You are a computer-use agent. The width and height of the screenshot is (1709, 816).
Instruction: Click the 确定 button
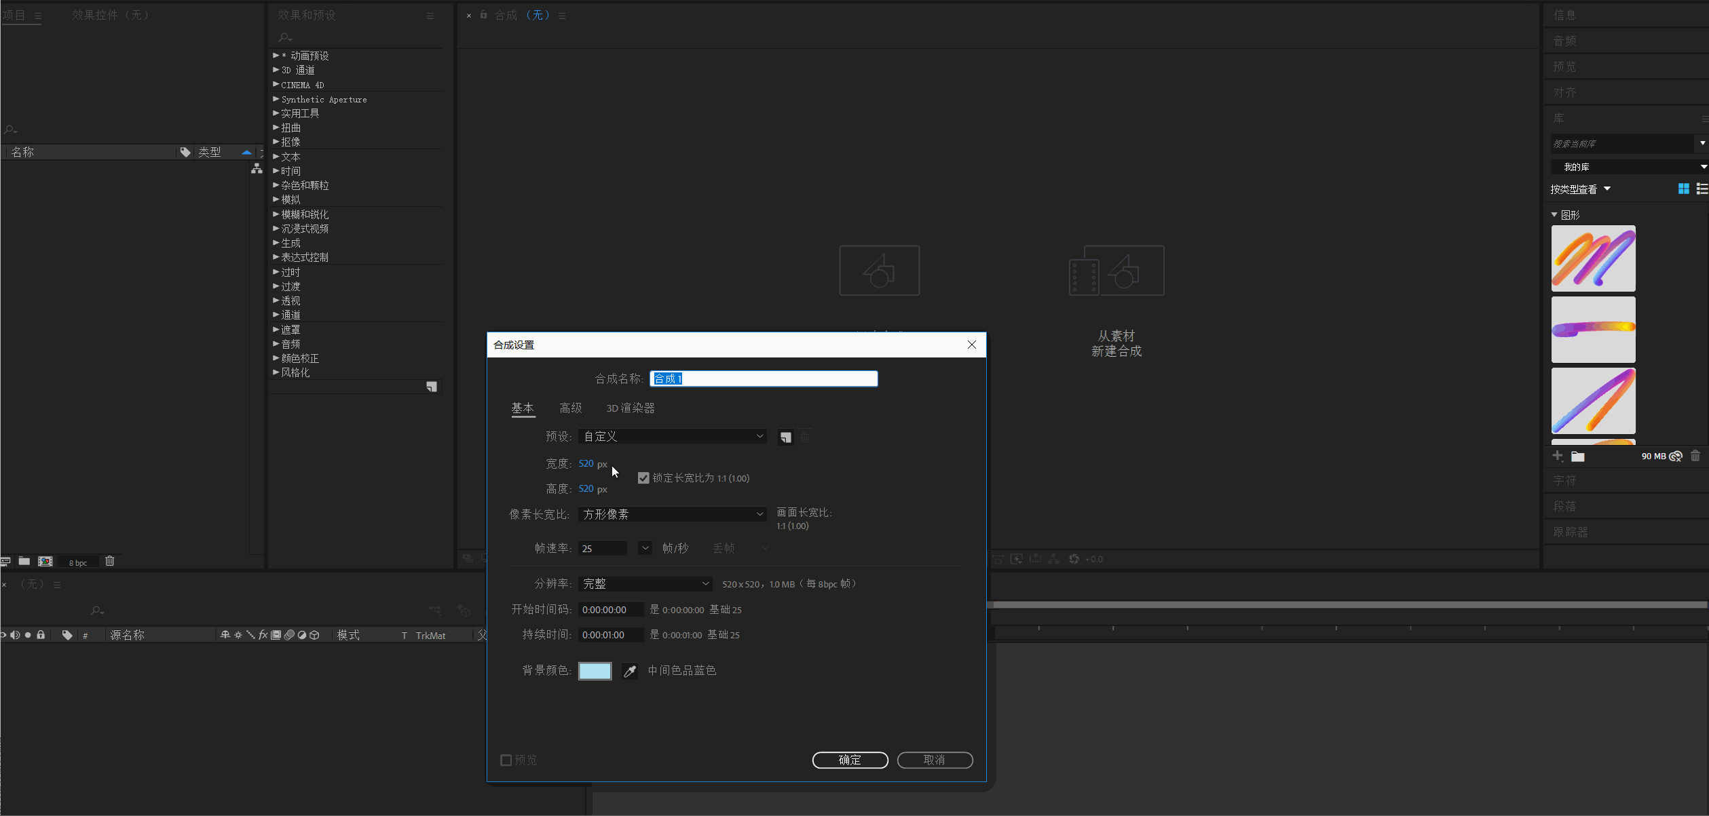click(x=850, y=760)
